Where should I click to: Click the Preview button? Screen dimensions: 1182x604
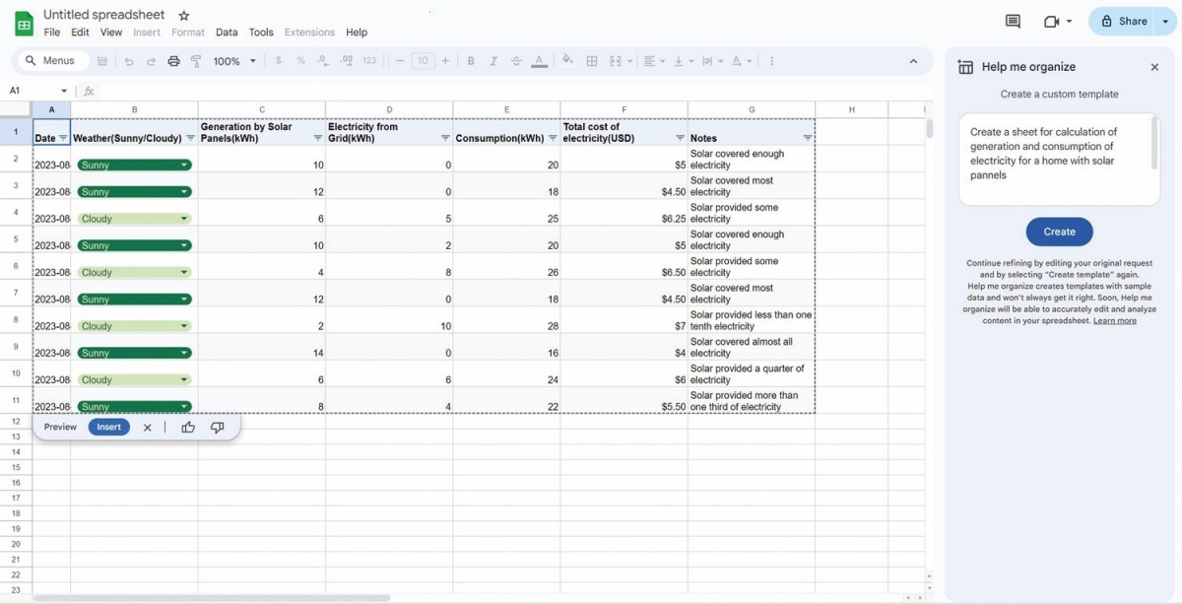60,428
